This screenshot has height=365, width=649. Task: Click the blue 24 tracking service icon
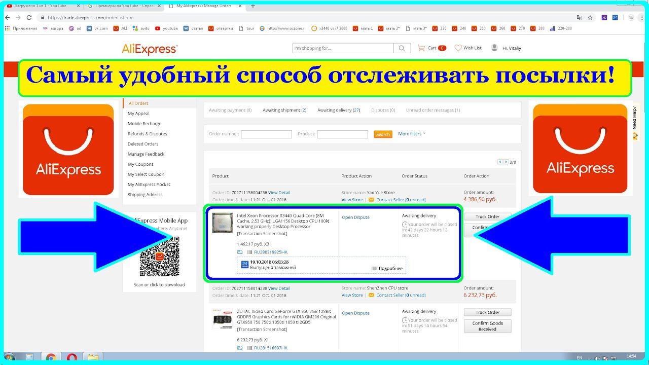click(244, 264)
